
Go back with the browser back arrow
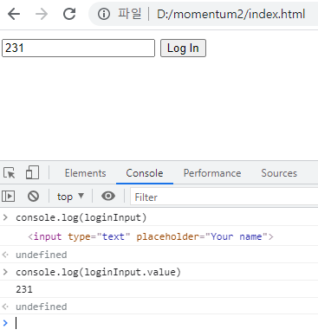[x=14, y=14]
